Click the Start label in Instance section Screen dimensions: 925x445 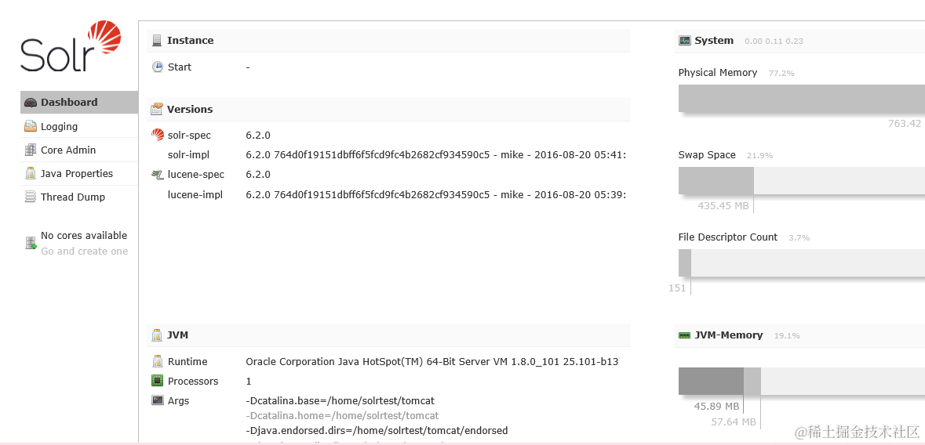click(x=180, y=67)
